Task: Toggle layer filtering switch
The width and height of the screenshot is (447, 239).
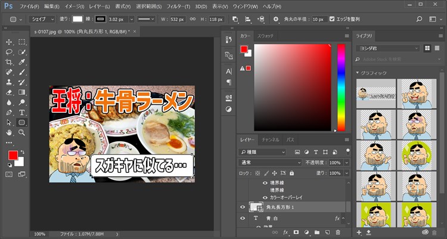Action: coord(347,151)
